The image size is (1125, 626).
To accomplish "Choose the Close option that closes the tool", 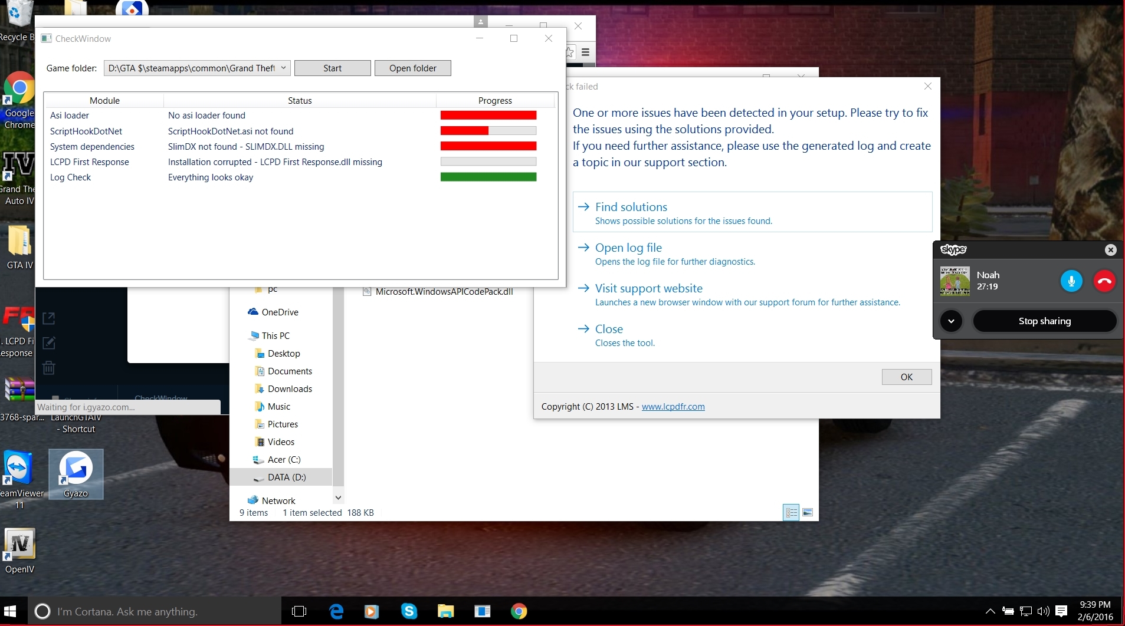I will 752,335.
